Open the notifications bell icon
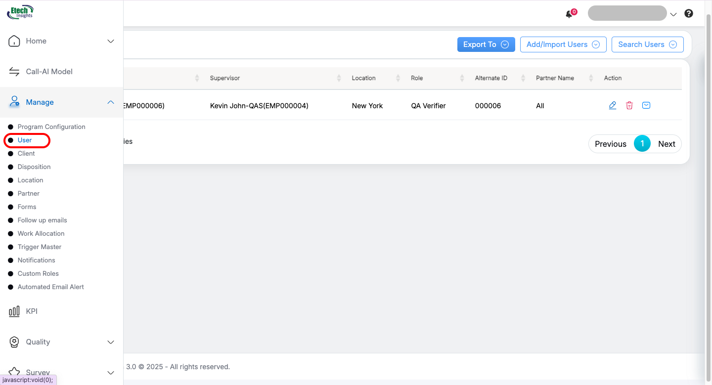This screenshot has height=385, width=712. (569, 14)
